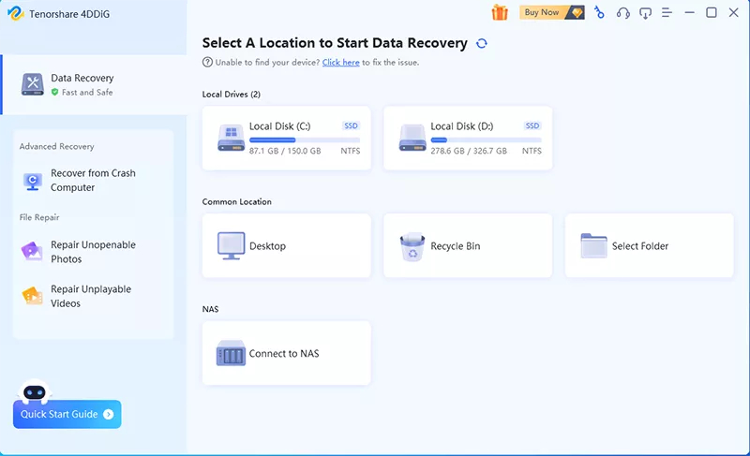This screenshot has width=750, height=456.
Task: Open Recover from Crash Computer
Action: pos(93,181)
